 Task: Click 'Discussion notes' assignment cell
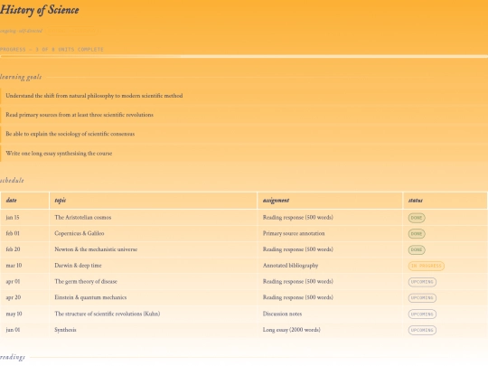pyautogui.click(x=330, y=314)
